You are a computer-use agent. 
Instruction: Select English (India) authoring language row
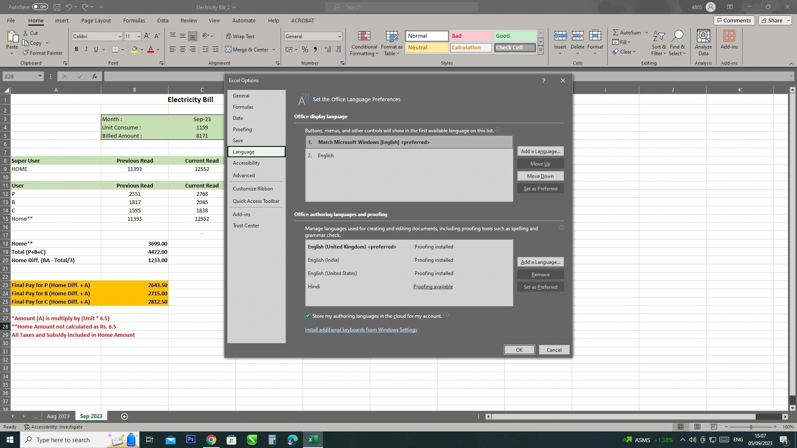[409, 260]
